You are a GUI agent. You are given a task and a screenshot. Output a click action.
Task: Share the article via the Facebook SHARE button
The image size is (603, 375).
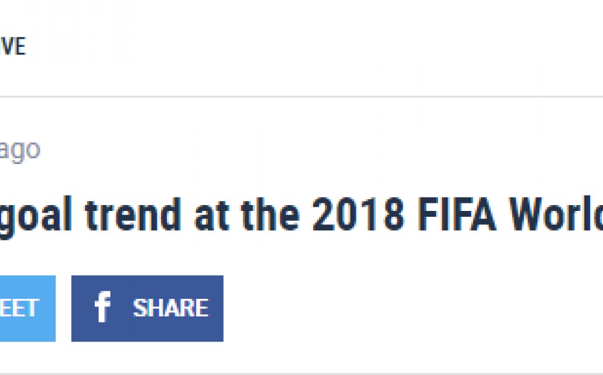148,308
